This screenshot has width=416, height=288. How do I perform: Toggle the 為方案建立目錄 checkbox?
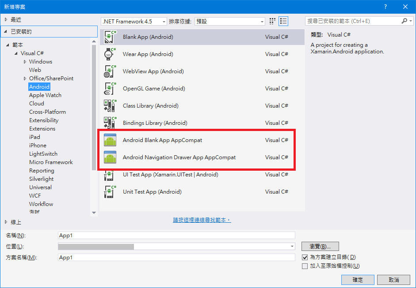305,257
